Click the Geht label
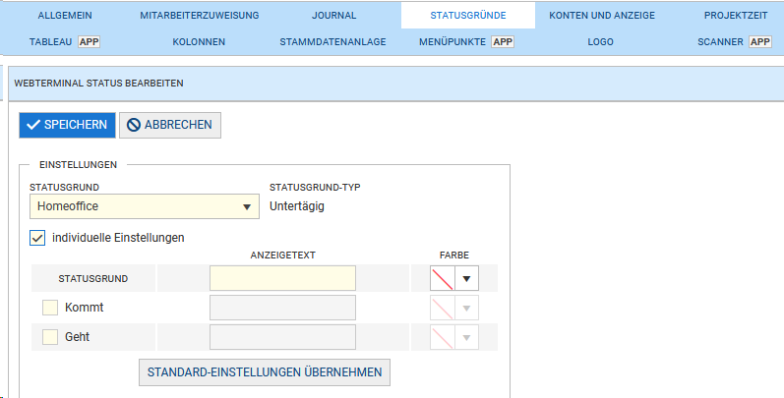The image size is (784, 398). (x=77, y=337)
